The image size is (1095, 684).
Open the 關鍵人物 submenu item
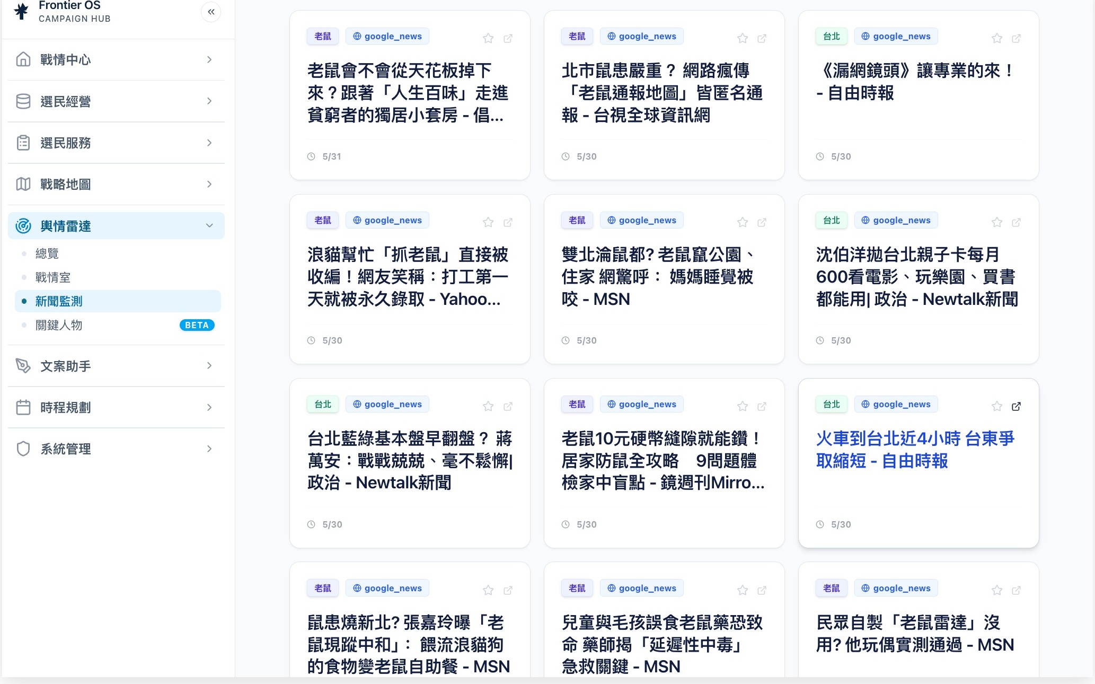pos(118,325)
